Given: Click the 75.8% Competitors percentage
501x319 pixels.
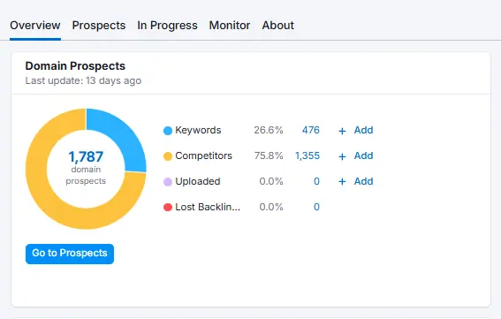Looking at the screenshot, I should click(269, 156).
